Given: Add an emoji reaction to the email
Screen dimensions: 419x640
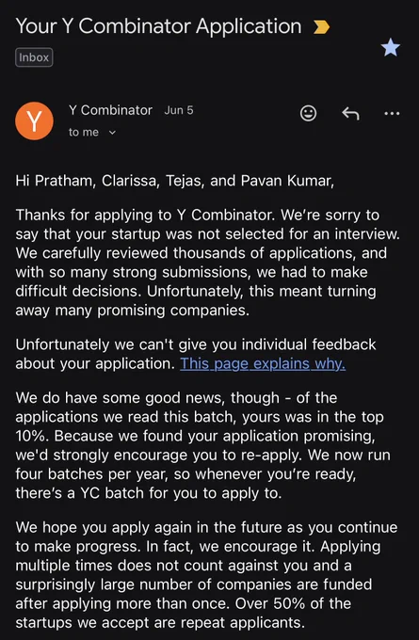Looking at the screenshot, I should pos(308,113).
